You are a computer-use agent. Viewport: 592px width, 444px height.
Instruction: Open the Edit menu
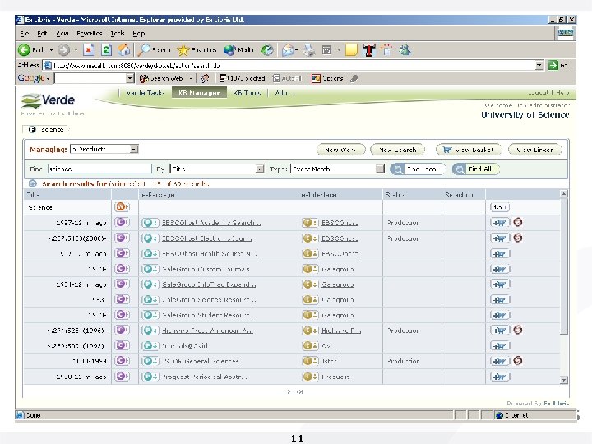(x=42, y=33)
